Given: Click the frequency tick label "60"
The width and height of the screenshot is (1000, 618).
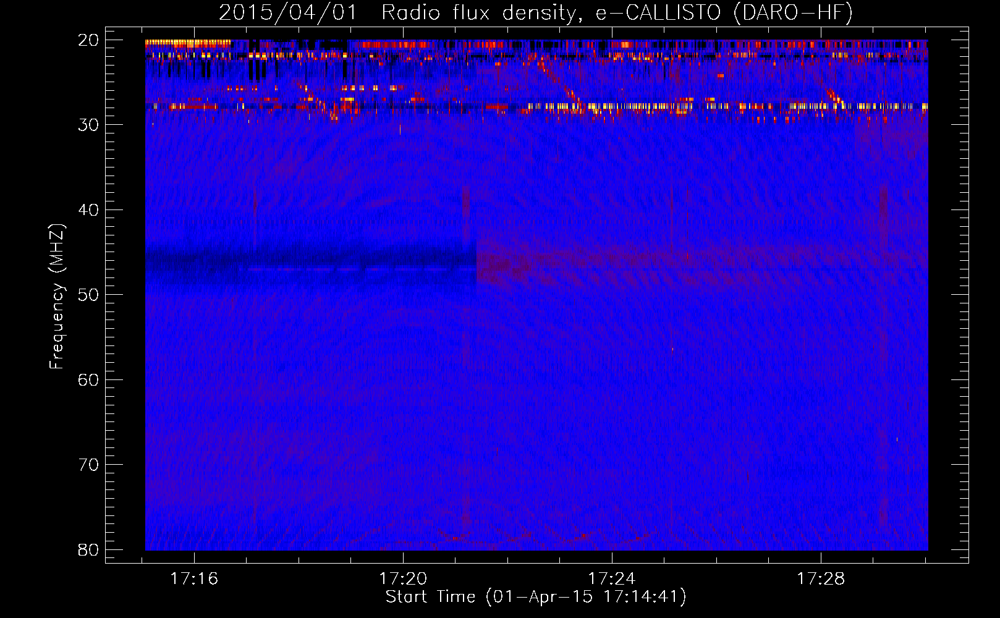Looking at the screenshot, I should (89, 380).
